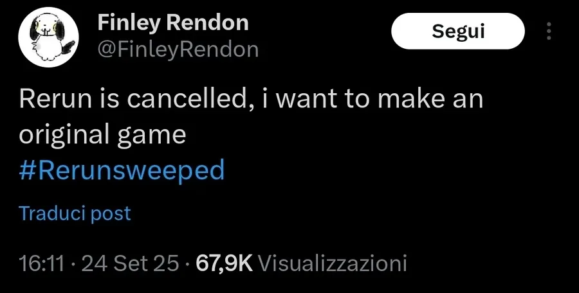The image size is (579, 293).
Task: Select the 24 Set 25 date
Action: point(129,263)
